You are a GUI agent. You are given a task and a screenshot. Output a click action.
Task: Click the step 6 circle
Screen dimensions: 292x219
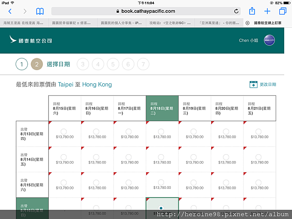pos(128,64)
